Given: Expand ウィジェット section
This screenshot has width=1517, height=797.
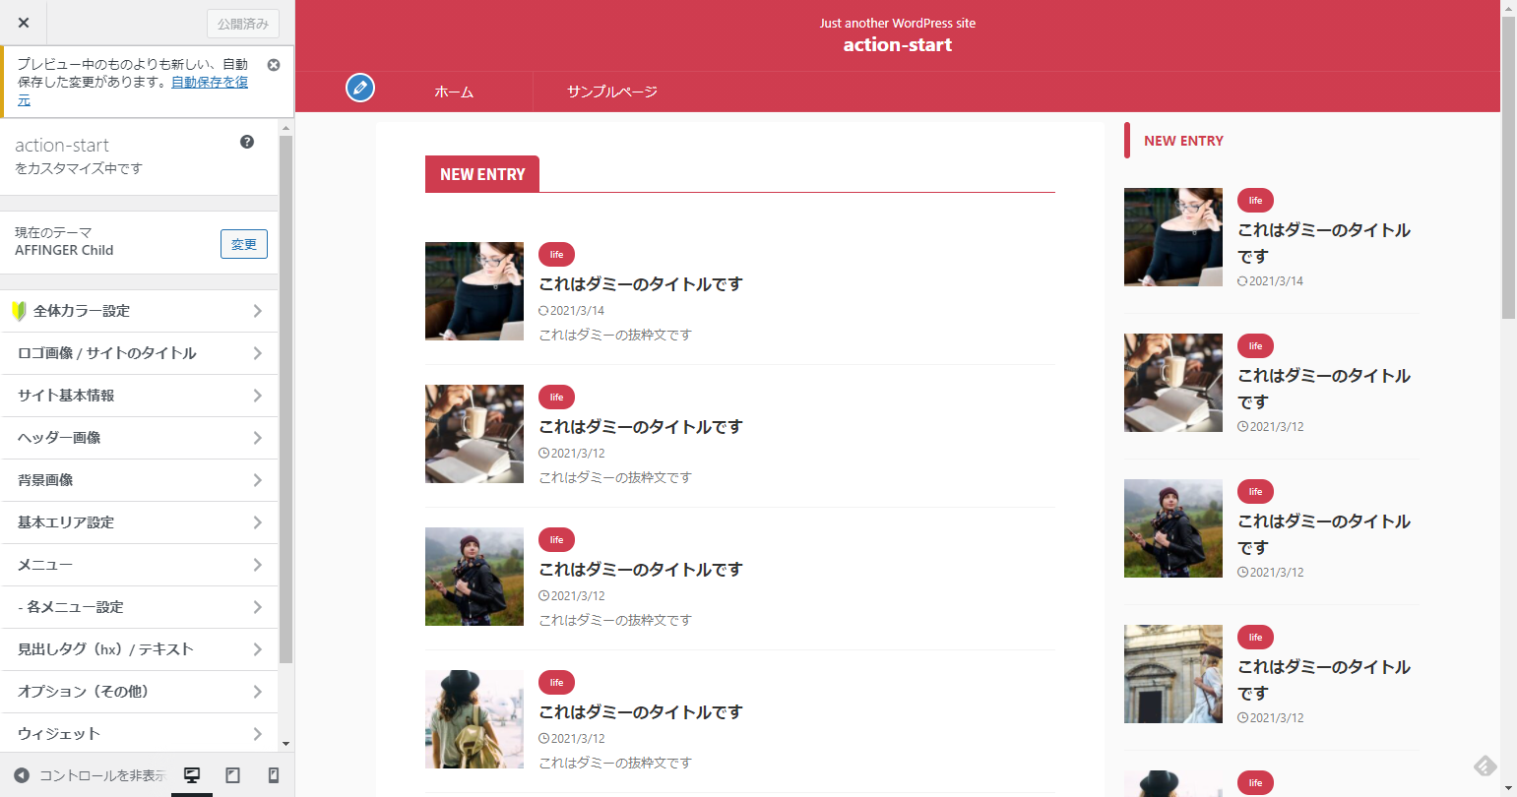Looking at the screenshot, I should coord(140,734).
